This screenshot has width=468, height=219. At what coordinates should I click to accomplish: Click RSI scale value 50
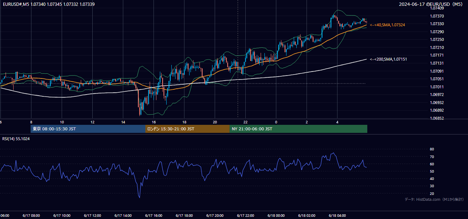click(x=432, y=171)
